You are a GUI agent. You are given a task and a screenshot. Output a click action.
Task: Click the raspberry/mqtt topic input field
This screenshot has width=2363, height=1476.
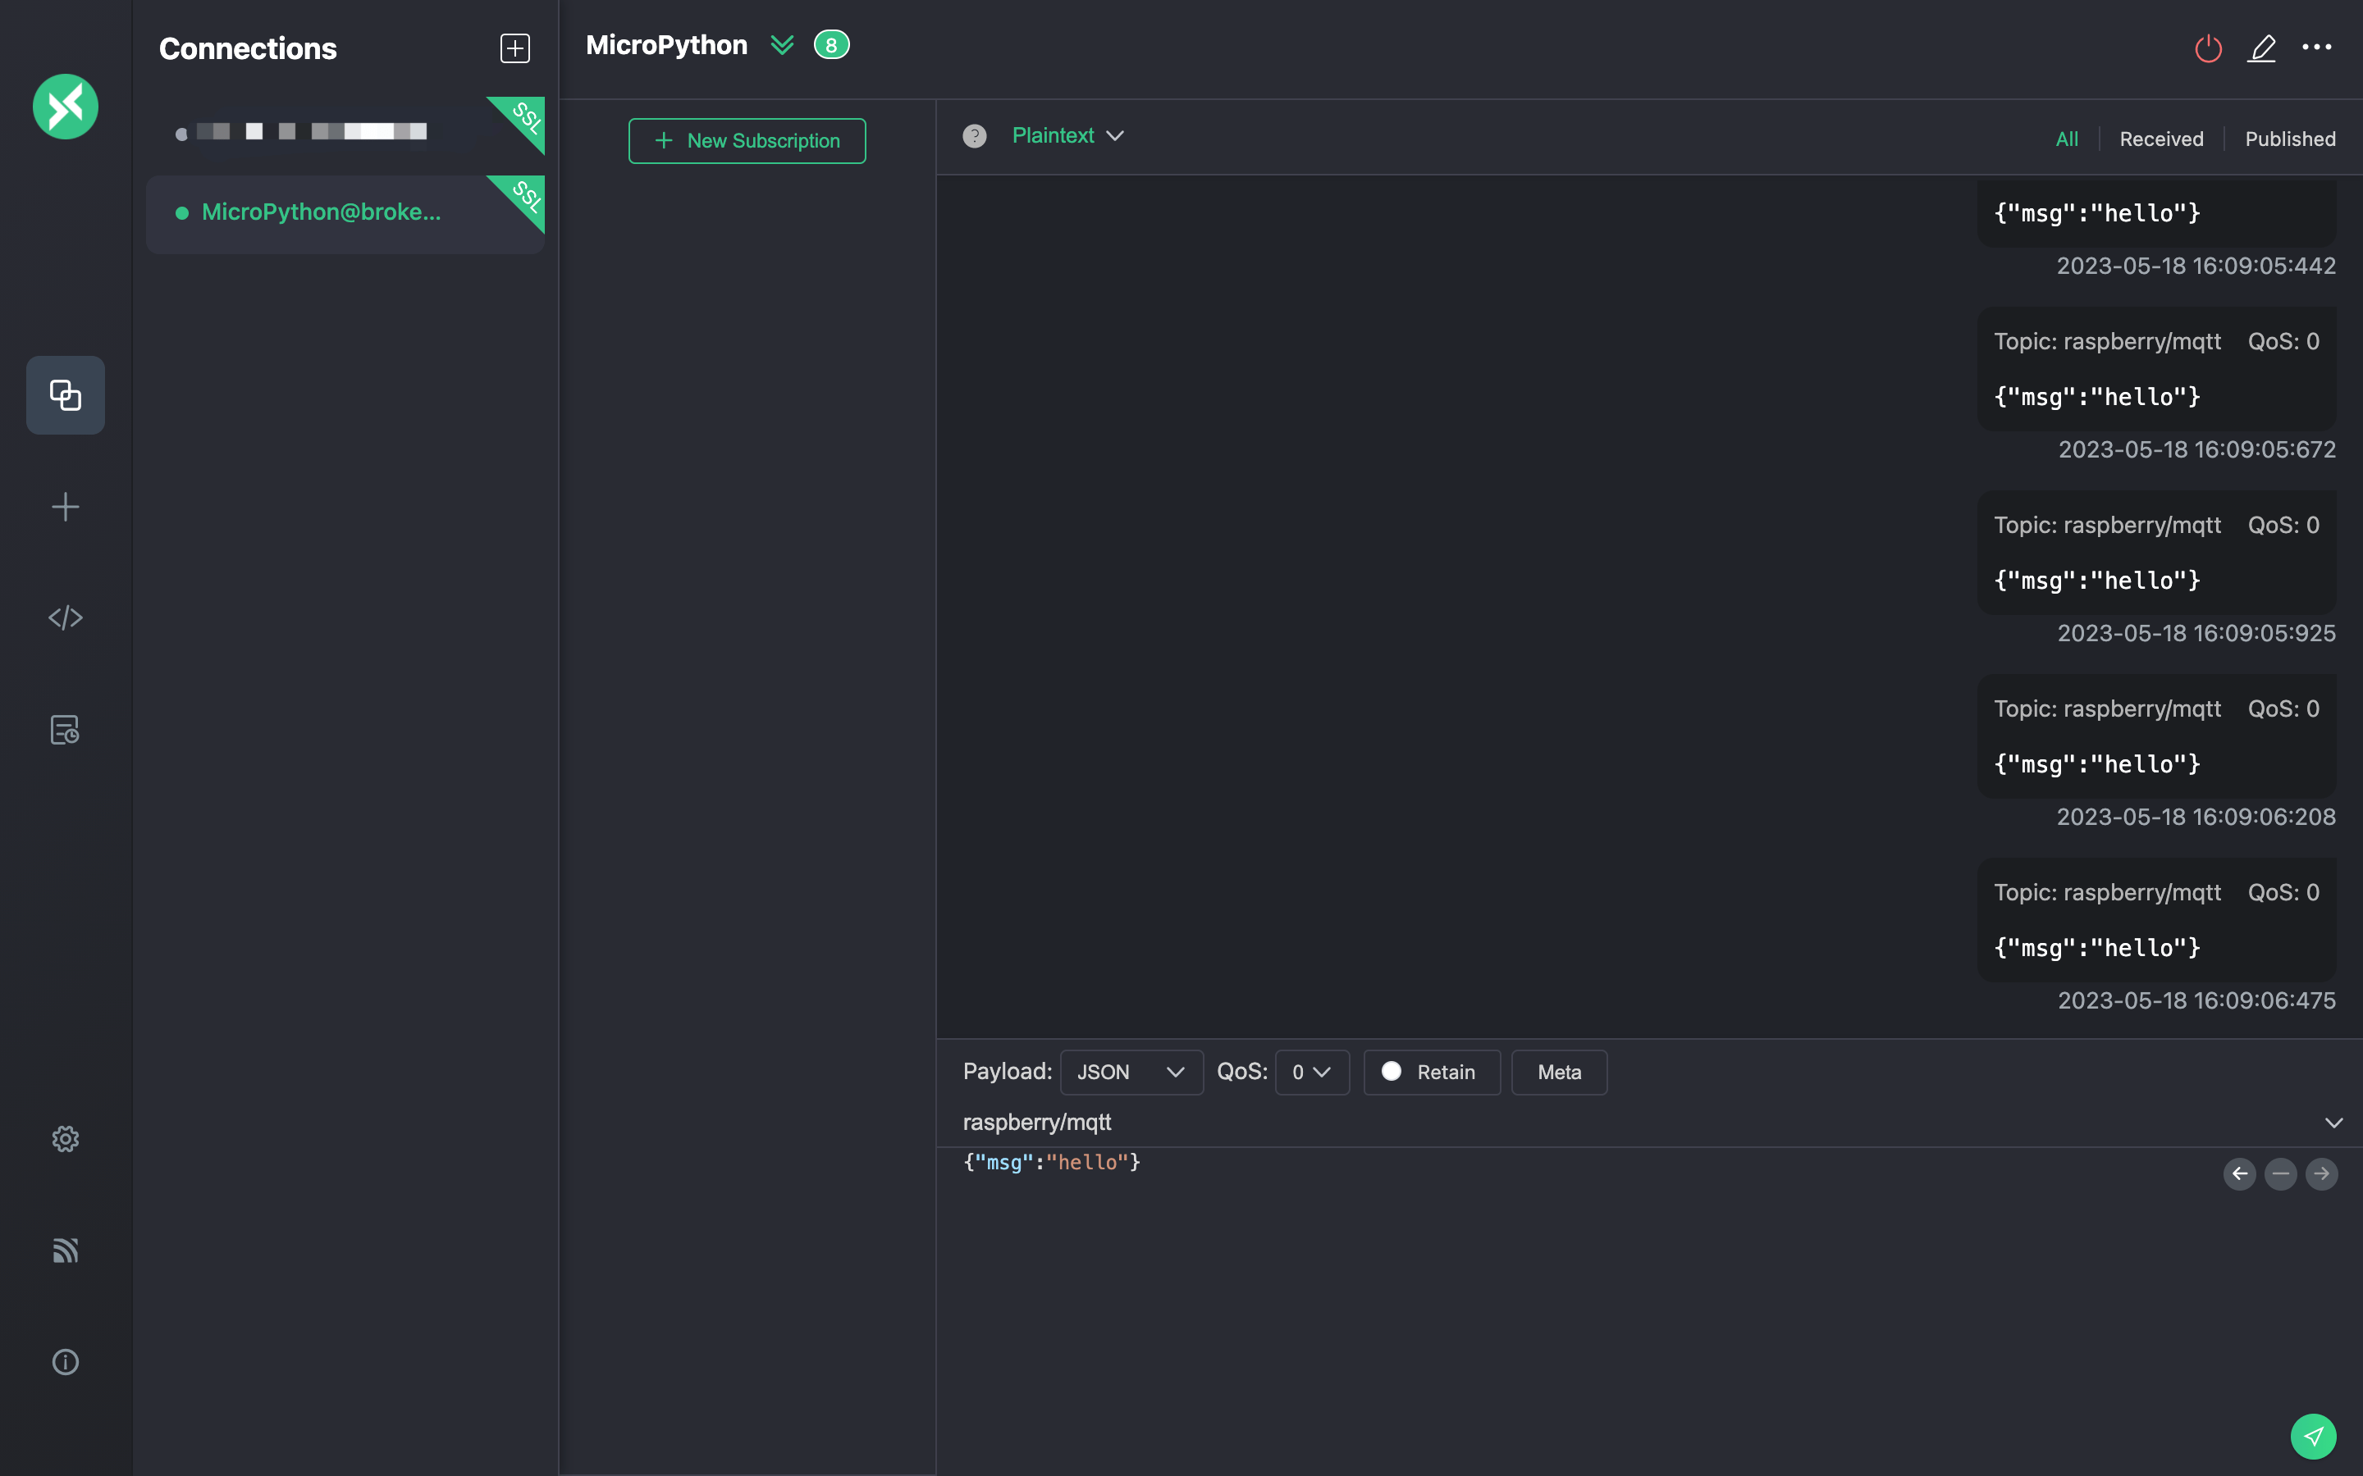point(1562,1123)
